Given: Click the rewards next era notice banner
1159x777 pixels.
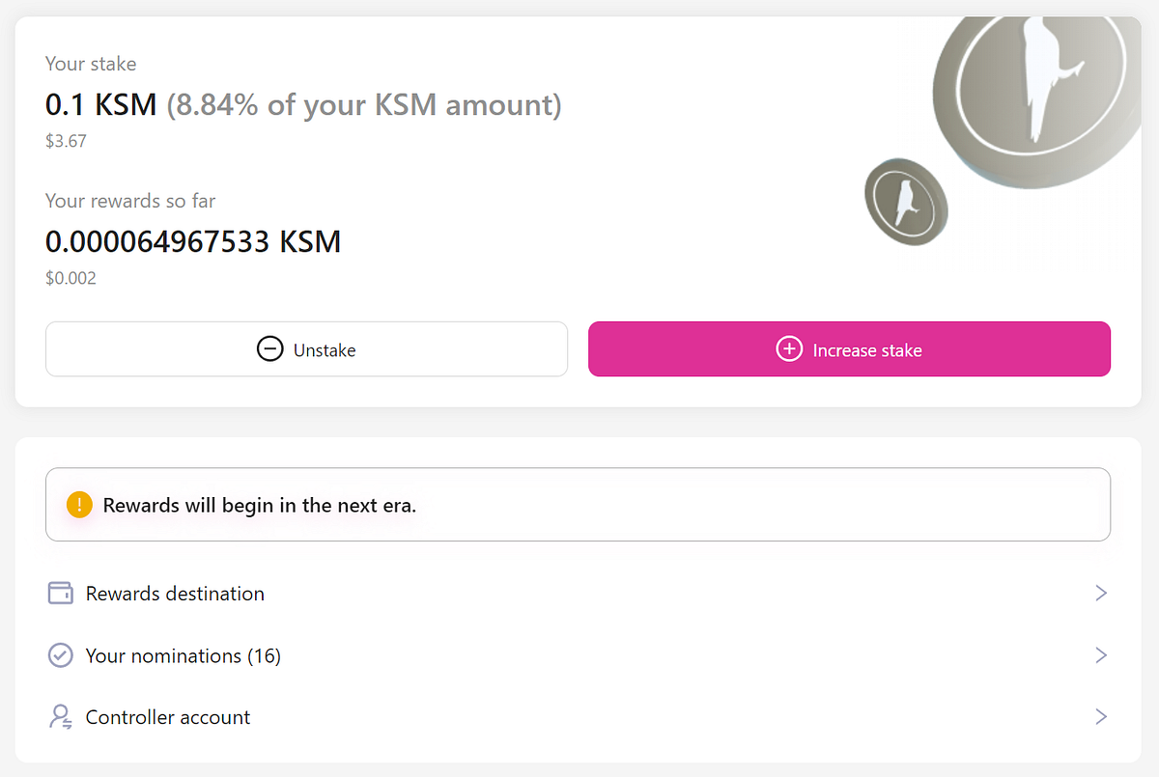Looking at the screenshot, I should click(578, 505).
